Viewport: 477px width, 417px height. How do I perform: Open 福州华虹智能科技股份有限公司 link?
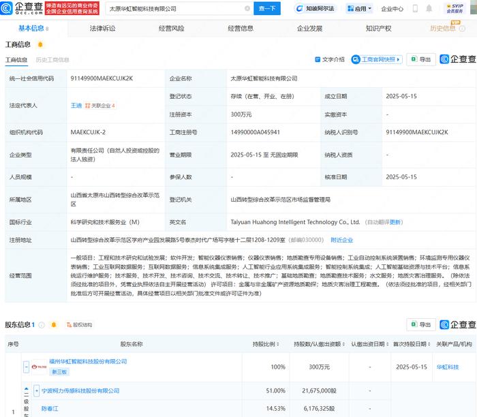pyautogui.click(x=88, y=361)
